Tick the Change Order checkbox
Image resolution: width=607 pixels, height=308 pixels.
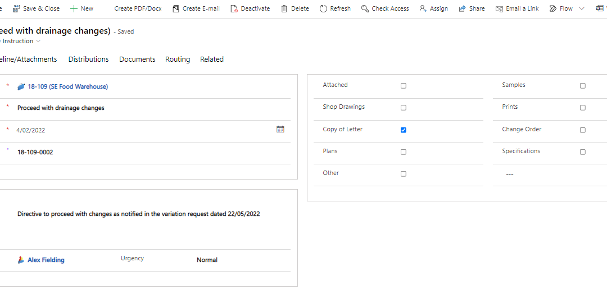click(583, 130)
